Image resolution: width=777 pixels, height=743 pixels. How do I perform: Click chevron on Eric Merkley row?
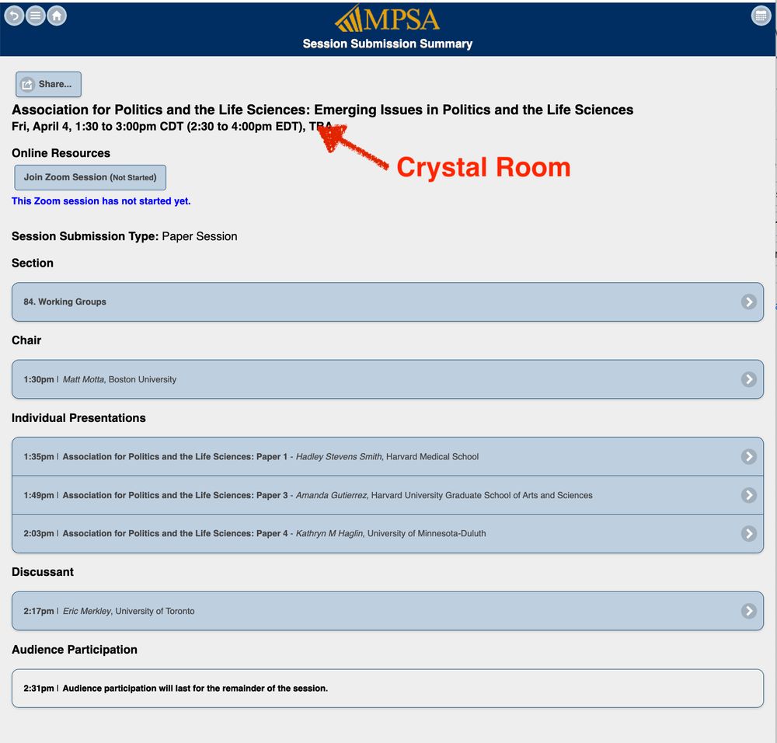[748, 611]
